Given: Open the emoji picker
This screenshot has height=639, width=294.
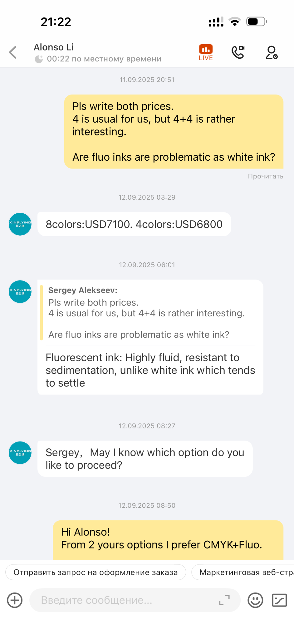Looking at the screenshot, I should [255, 600].
